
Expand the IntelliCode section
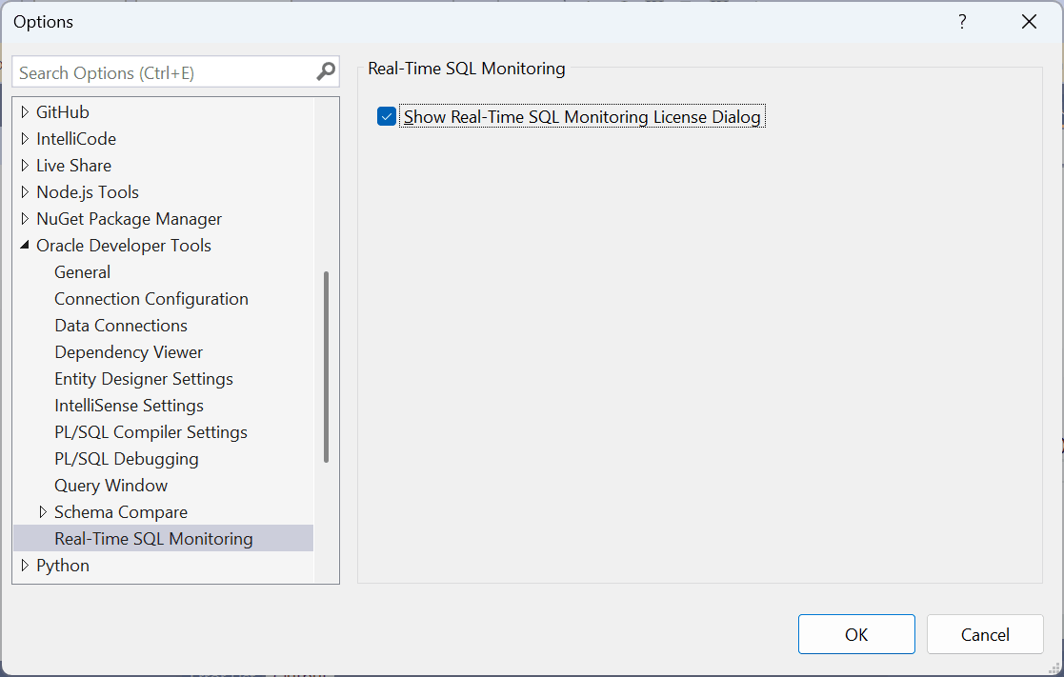(x=25, y=138)
